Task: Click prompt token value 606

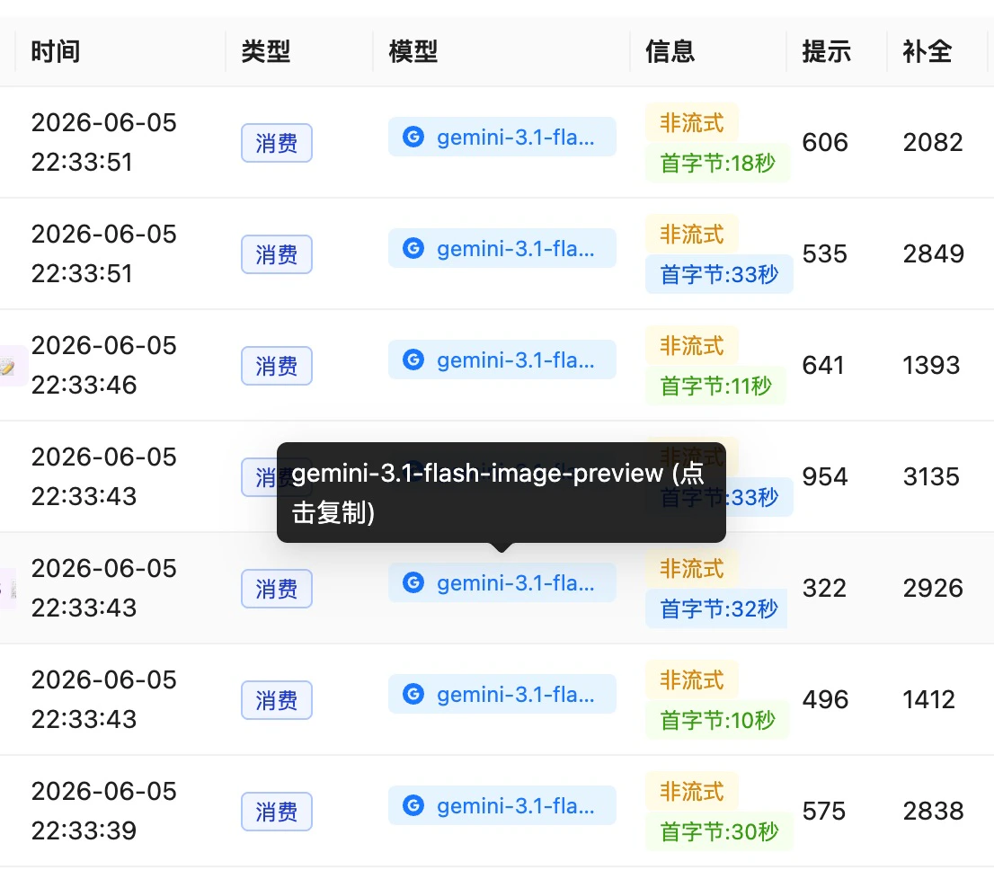Action: (825, 143)
